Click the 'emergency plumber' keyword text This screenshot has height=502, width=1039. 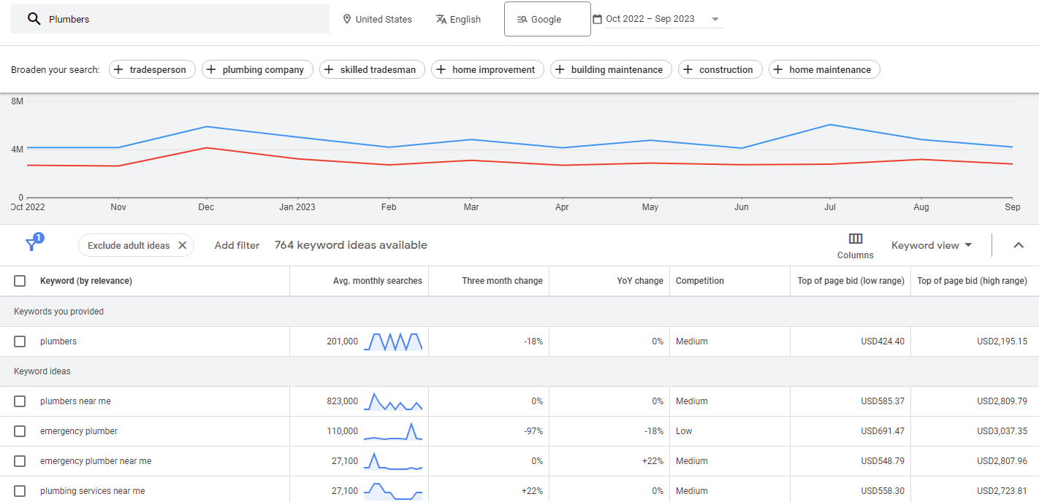79,431
